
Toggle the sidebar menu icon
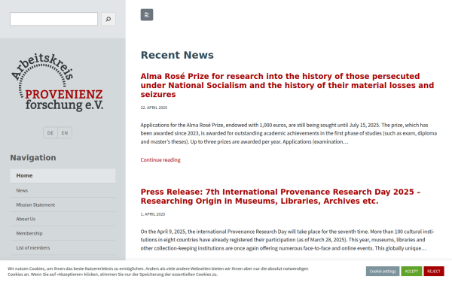coord(147,15)
